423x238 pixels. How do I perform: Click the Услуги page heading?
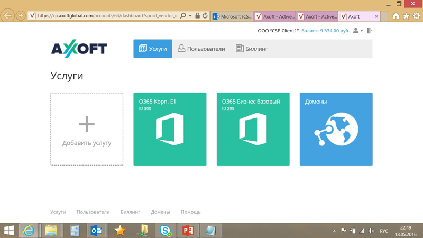67,76
